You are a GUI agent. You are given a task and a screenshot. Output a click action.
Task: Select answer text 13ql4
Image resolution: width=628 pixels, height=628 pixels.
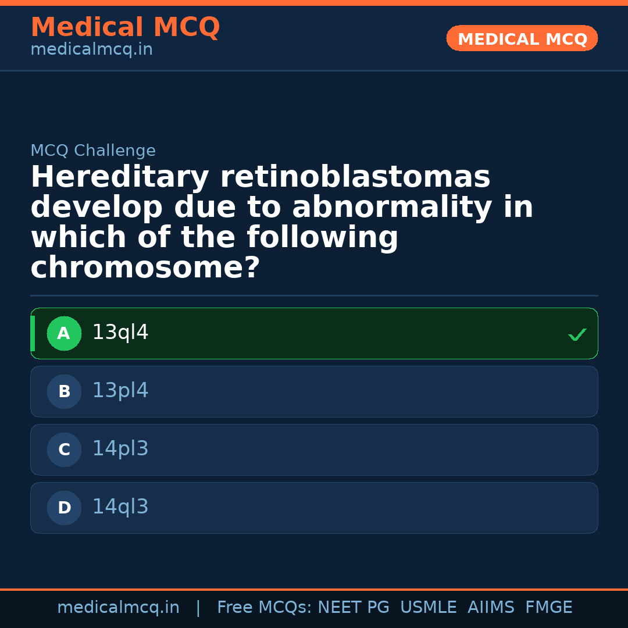120,333
